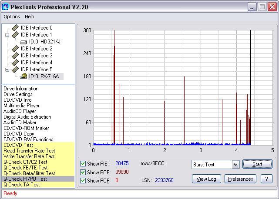Toggle the Show POF checkbox
The image size is (279, 199).
(x=83, y=180)
